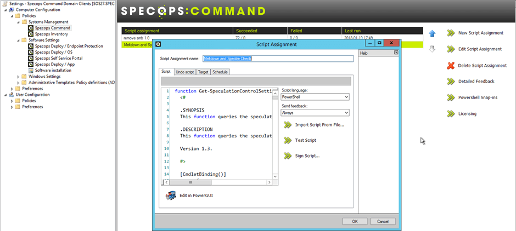Click the Test Script link
The height and width of the screenshot is (231, 516).
[x=306, y=141]
